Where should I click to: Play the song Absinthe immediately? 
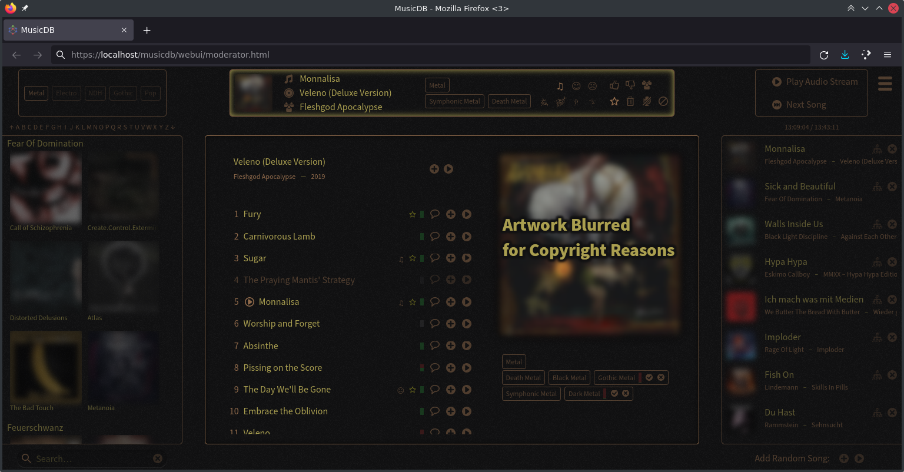pyautogui.click(x=466, y=346)
